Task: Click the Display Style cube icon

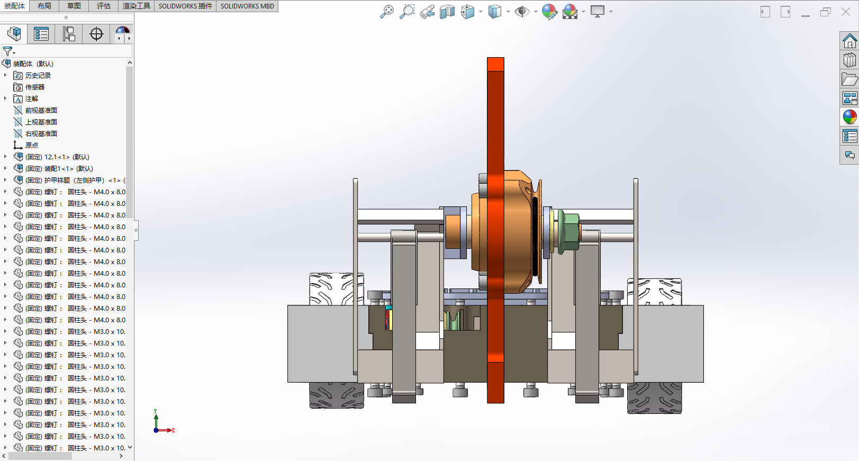Action: [x=494, y=12]
